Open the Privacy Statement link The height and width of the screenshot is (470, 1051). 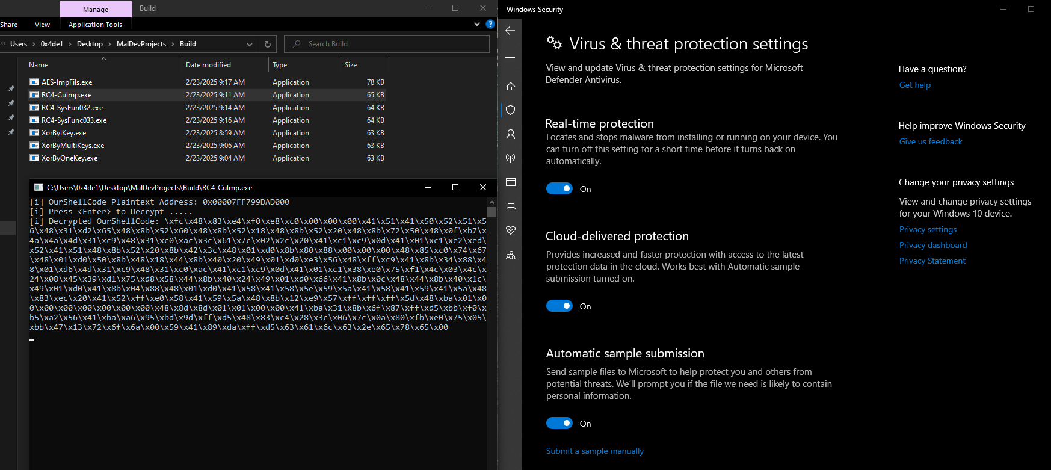tap(932, 261)
